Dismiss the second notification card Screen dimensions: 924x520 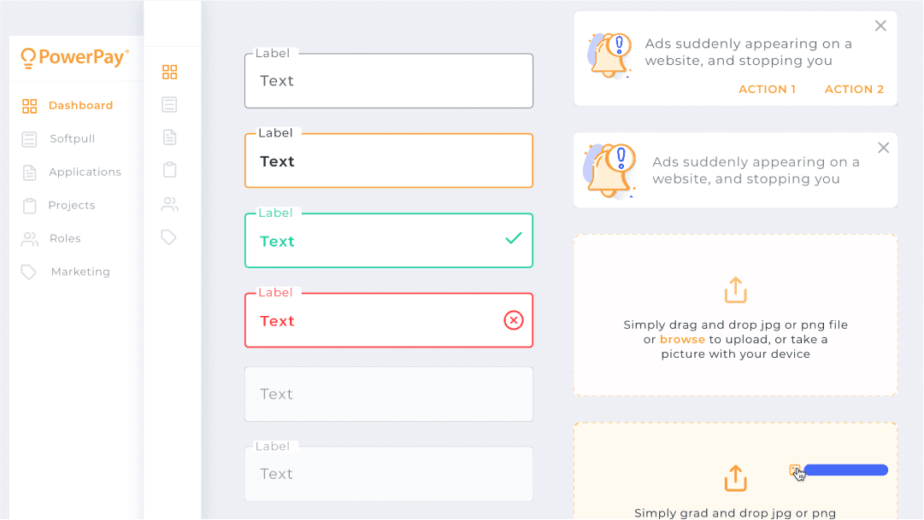tap(883, 148)
